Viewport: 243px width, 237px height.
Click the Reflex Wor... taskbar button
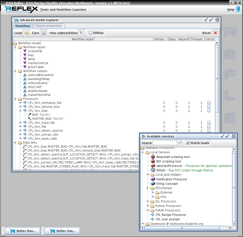(x=22, y=231)
